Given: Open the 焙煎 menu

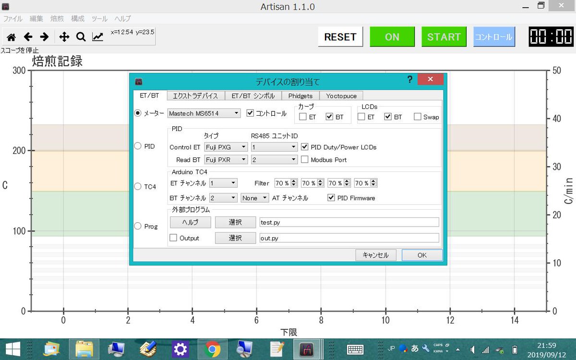Looking at the screenshot, I should 57,19.
